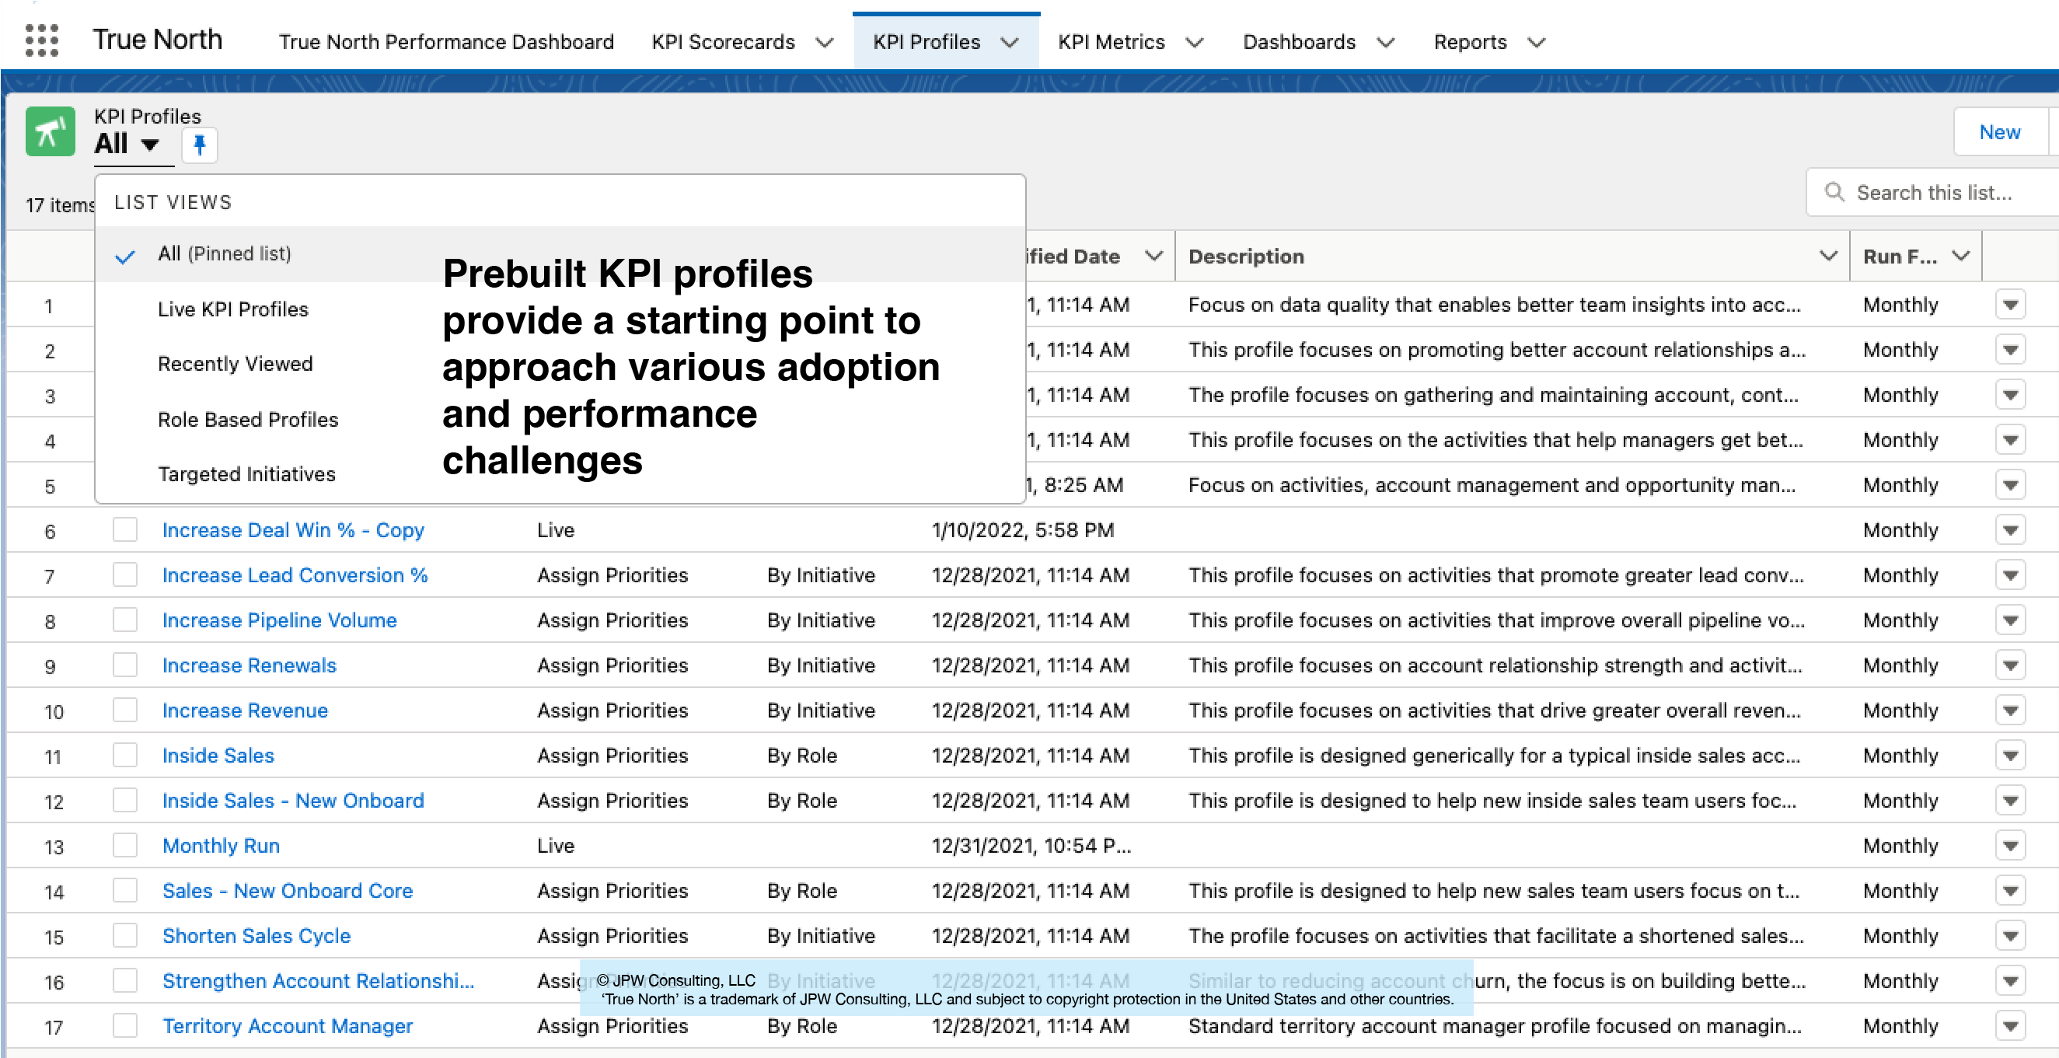Image resolution: width=2059 pixels, height=1058 pixels.
Task: Open row actions arrow for Increase Pipeline Volume
Action: click(2010, 620)
